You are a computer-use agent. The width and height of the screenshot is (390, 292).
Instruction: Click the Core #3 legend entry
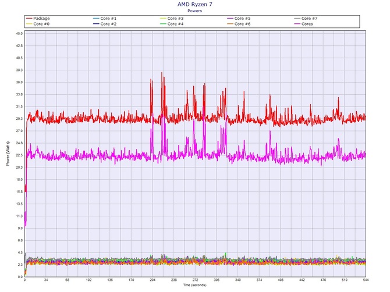point(172,19)
